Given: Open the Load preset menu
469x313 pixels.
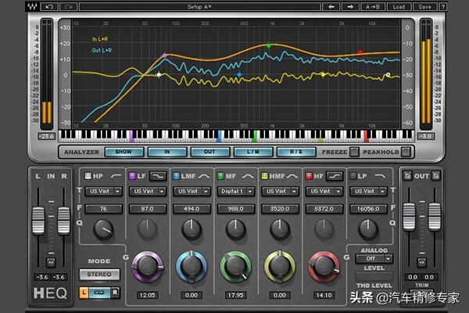Looking at the screenshot, I should point(399,6).
